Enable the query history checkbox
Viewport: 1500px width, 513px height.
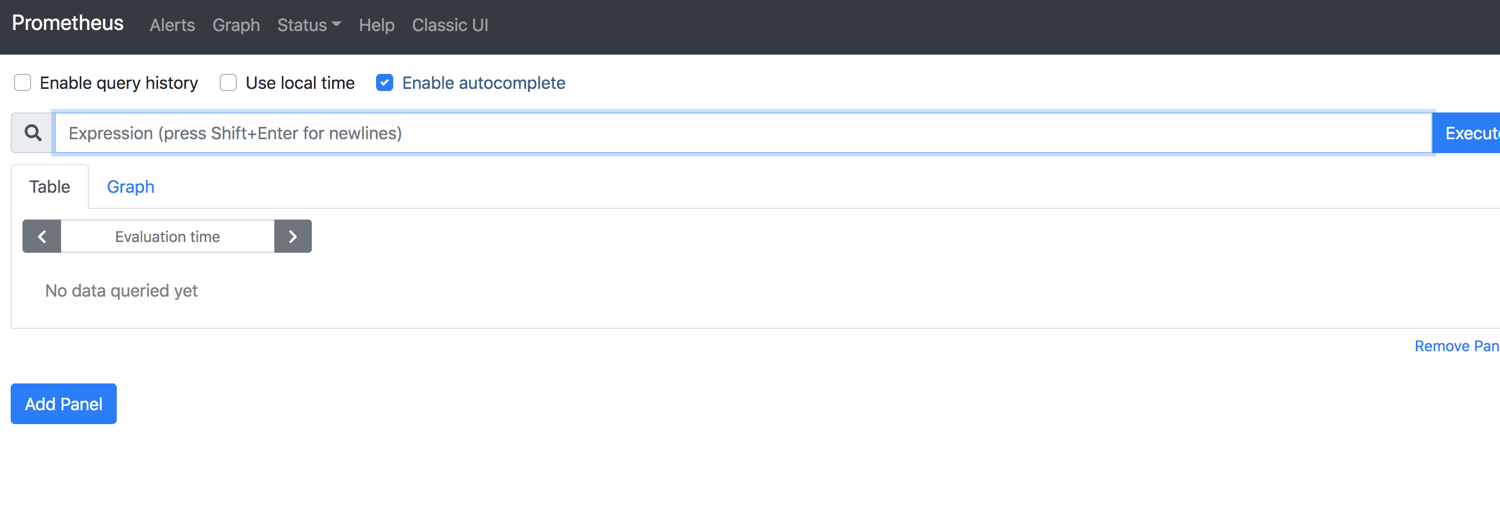pos(22,82)
